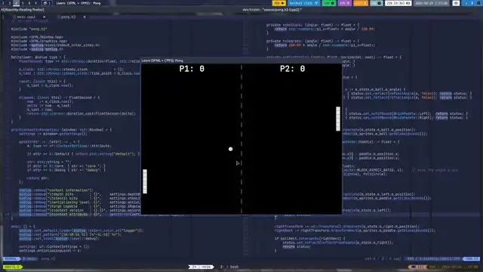Switch to the pong.h2 tab

click(68, 17)
